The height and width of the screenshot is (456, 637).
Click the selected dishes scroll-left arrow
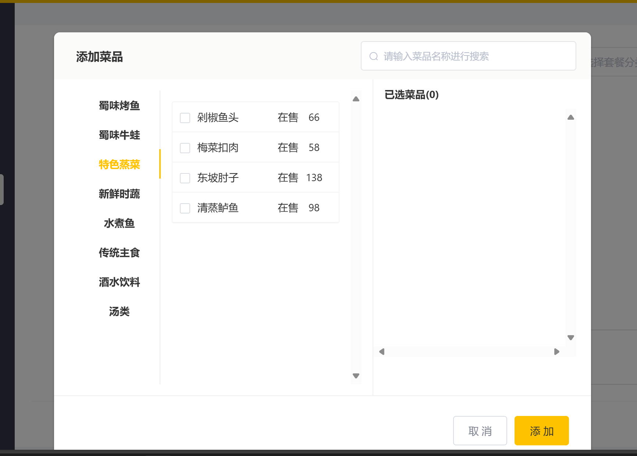[x=382, y=352]
